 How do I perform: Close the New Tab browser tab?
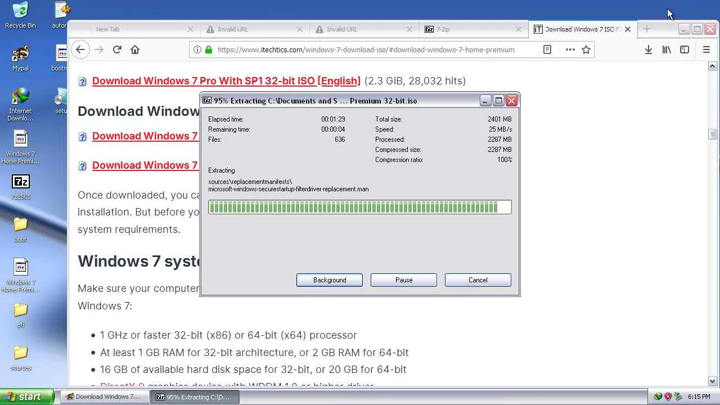coord(190,29)
